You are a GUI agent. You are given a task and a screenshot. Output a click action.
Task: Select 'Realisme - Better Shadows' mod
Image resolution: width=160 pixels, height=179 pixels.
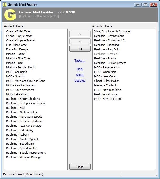pos(23,99)
